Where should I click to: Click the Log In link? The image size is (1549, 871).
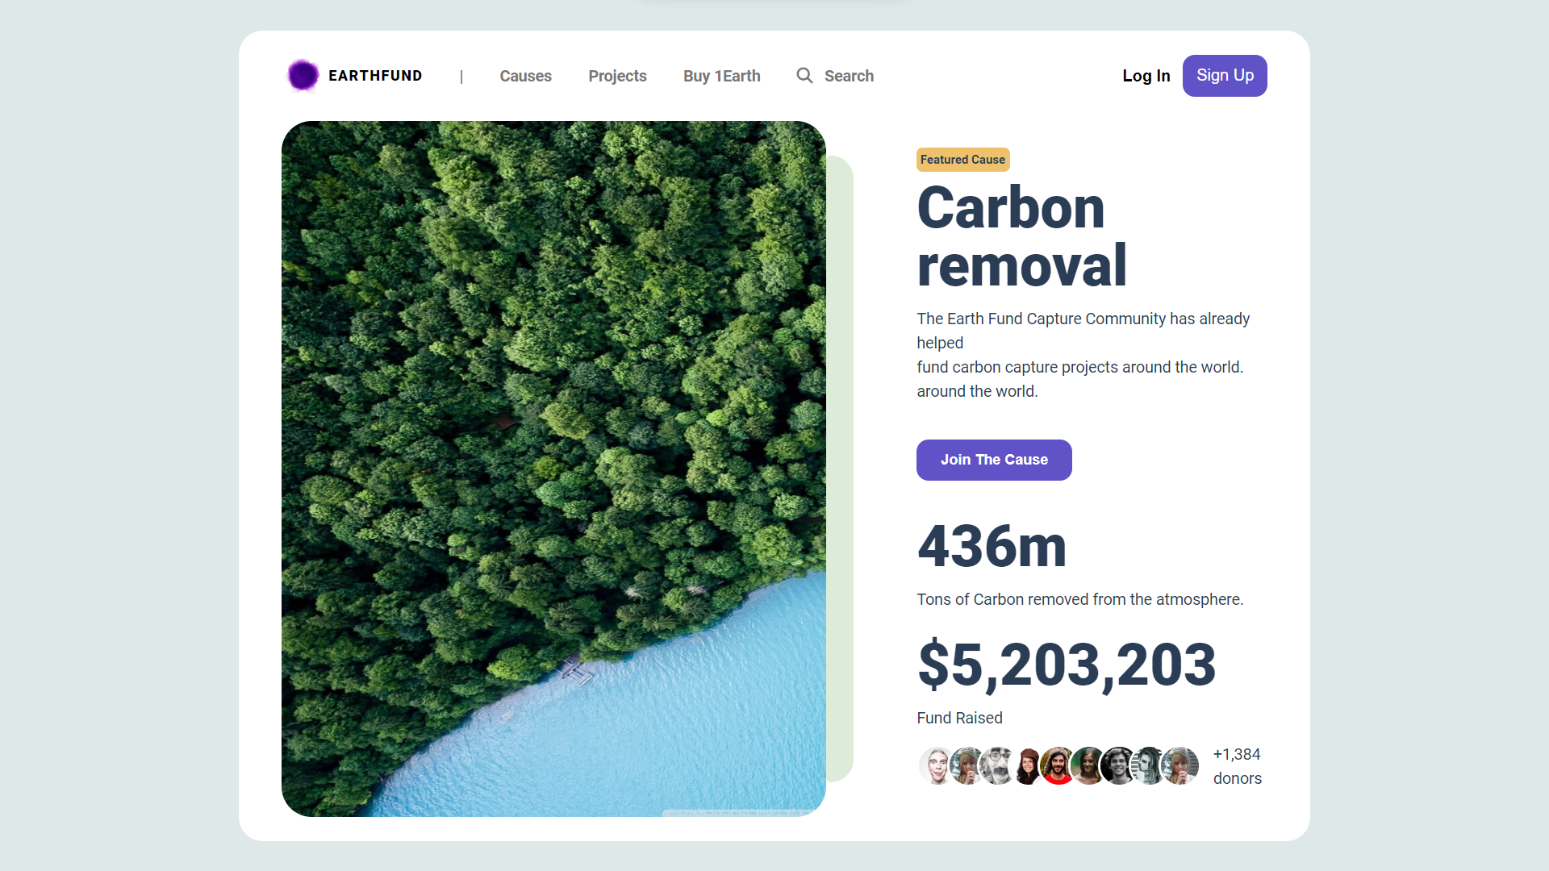(1146, 76)
